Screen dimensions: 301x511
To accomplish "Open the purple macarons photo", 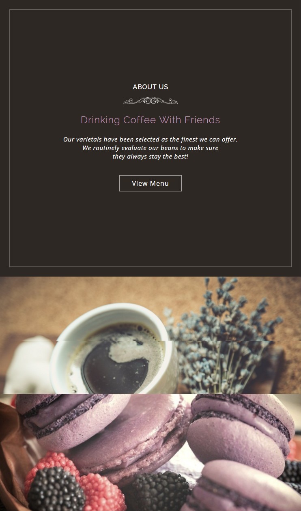I will point(150,452).
